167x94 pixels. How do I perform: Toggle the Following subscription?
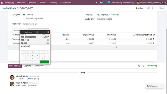[x=152, y=66]
